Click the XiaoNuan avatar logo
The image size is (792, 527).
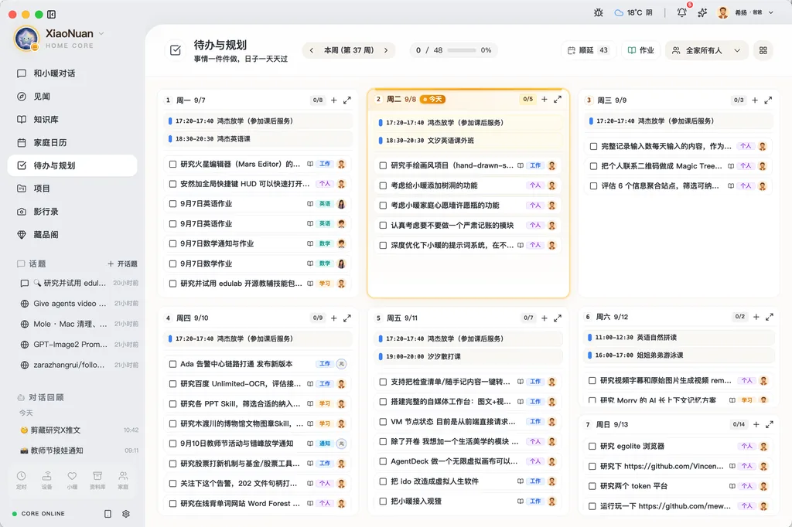click(x=27, y=39)
